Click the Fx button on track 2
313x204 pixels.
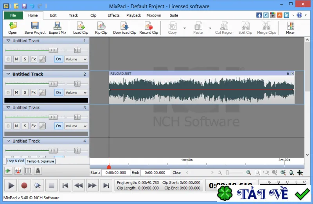(34, 92)
